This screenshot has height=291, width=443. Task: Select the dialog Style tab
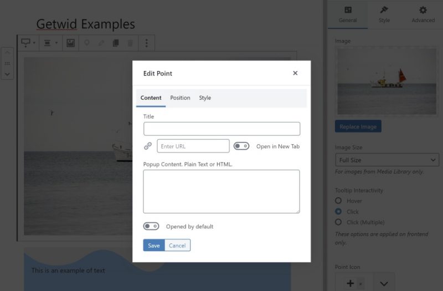tap(205, 98)
